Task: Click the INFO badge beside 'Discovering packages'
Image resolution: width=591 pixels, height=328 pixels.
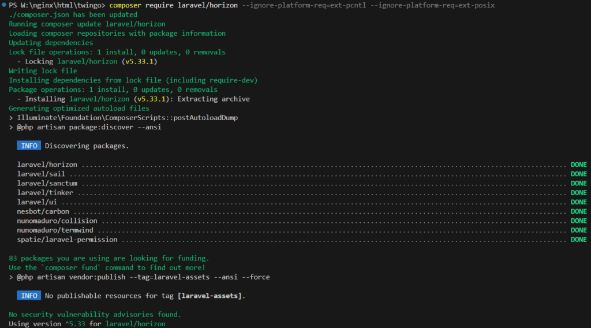Action: [29, 146]
